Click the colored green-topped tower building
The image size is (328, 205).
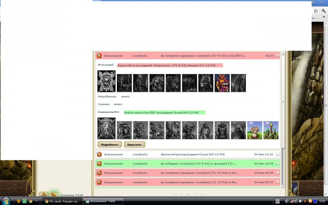click(x=271, y=130)
